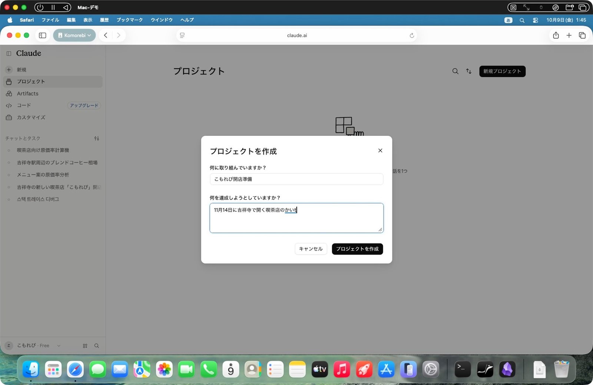Open chat メニュー案の原価率分析
This screenshot has width=593, height=385.
(53, 175)
